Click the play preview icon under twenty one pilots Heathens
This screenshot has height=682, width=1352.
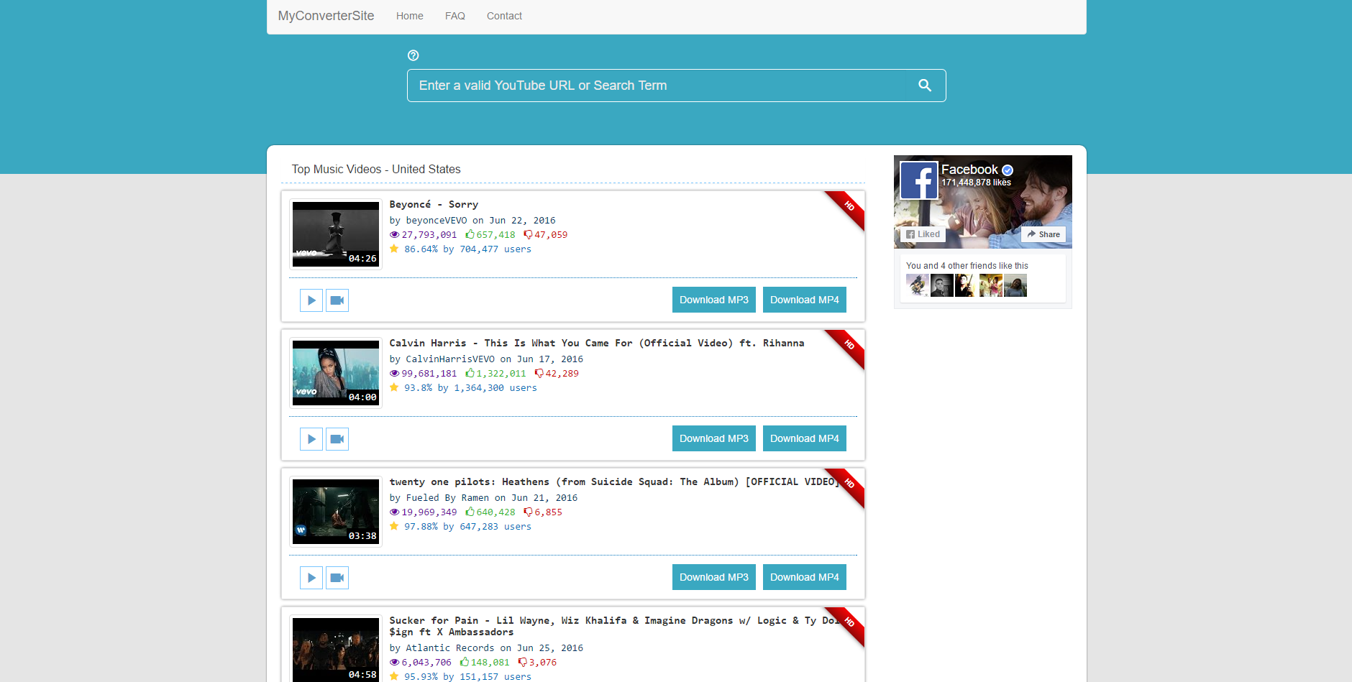coord(311,577)
